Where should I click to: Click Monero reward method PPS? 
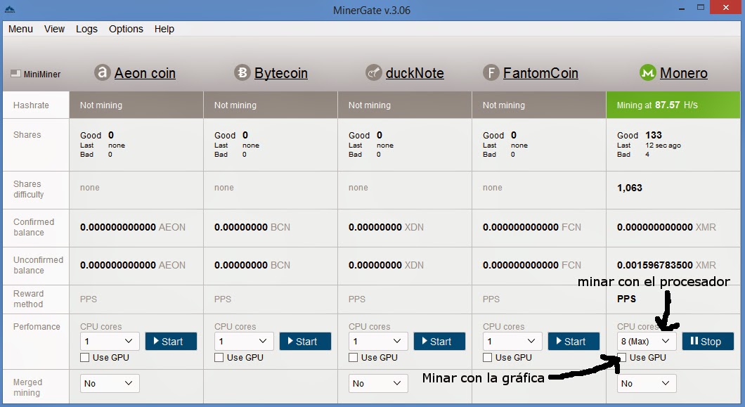coord(626,299)
